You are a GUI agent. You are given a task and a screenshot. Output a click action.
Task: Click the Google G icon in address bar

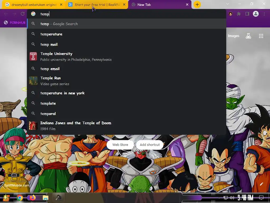(x=33, y=14)
